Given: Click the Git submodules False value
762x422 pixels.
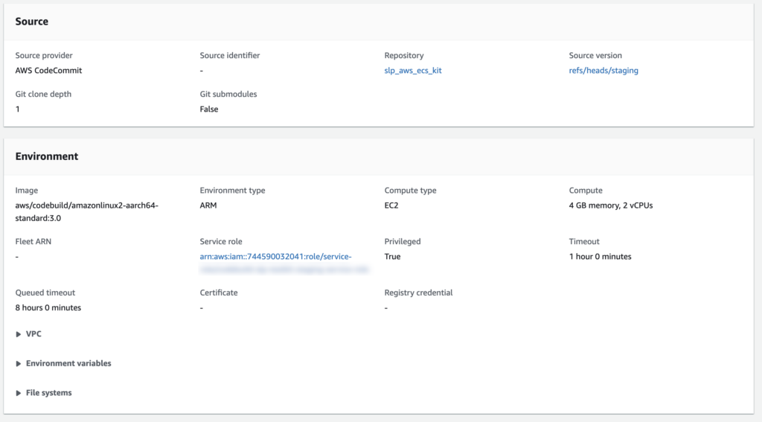Looking at the screenshot, I should click(209, 109).
